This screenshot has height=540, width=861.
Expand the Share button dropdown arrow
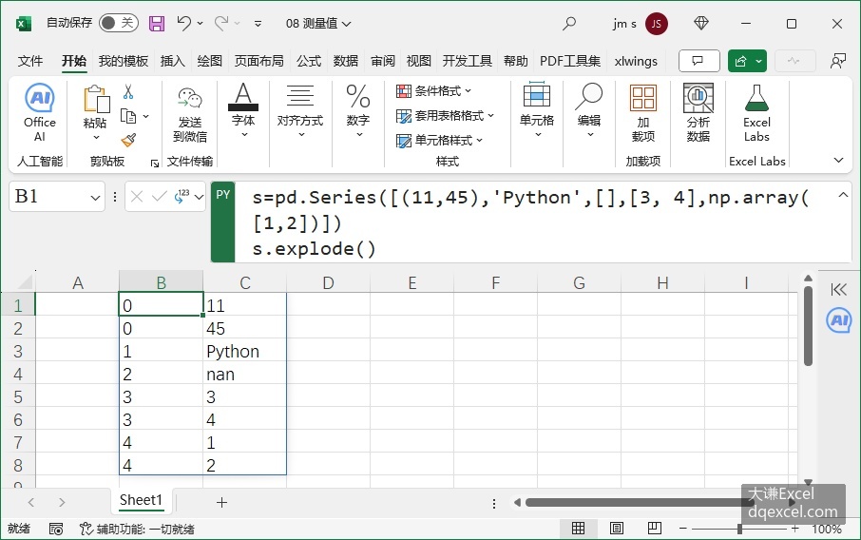coord(759,61)
